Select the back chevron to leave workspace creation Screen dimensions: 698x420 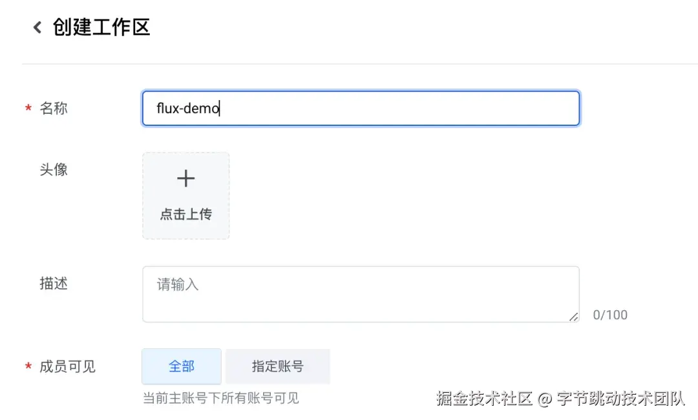[37, 27]
